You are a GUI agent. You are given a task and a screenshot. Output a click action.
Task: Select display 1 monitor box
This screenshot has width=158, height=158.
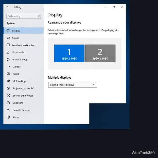[x=69, y=54]
